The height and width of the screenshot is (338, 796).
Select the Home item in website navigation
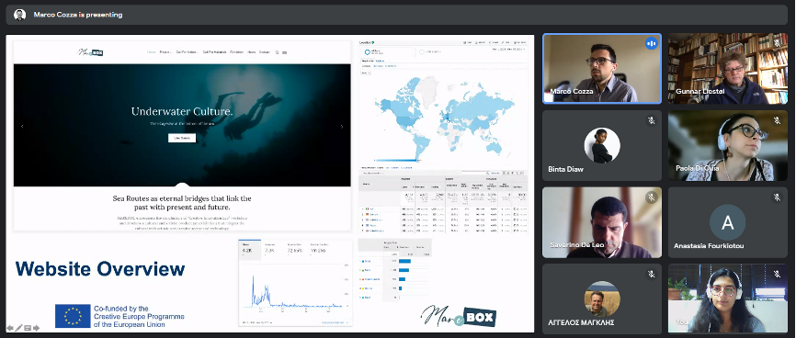pos(152,52)
